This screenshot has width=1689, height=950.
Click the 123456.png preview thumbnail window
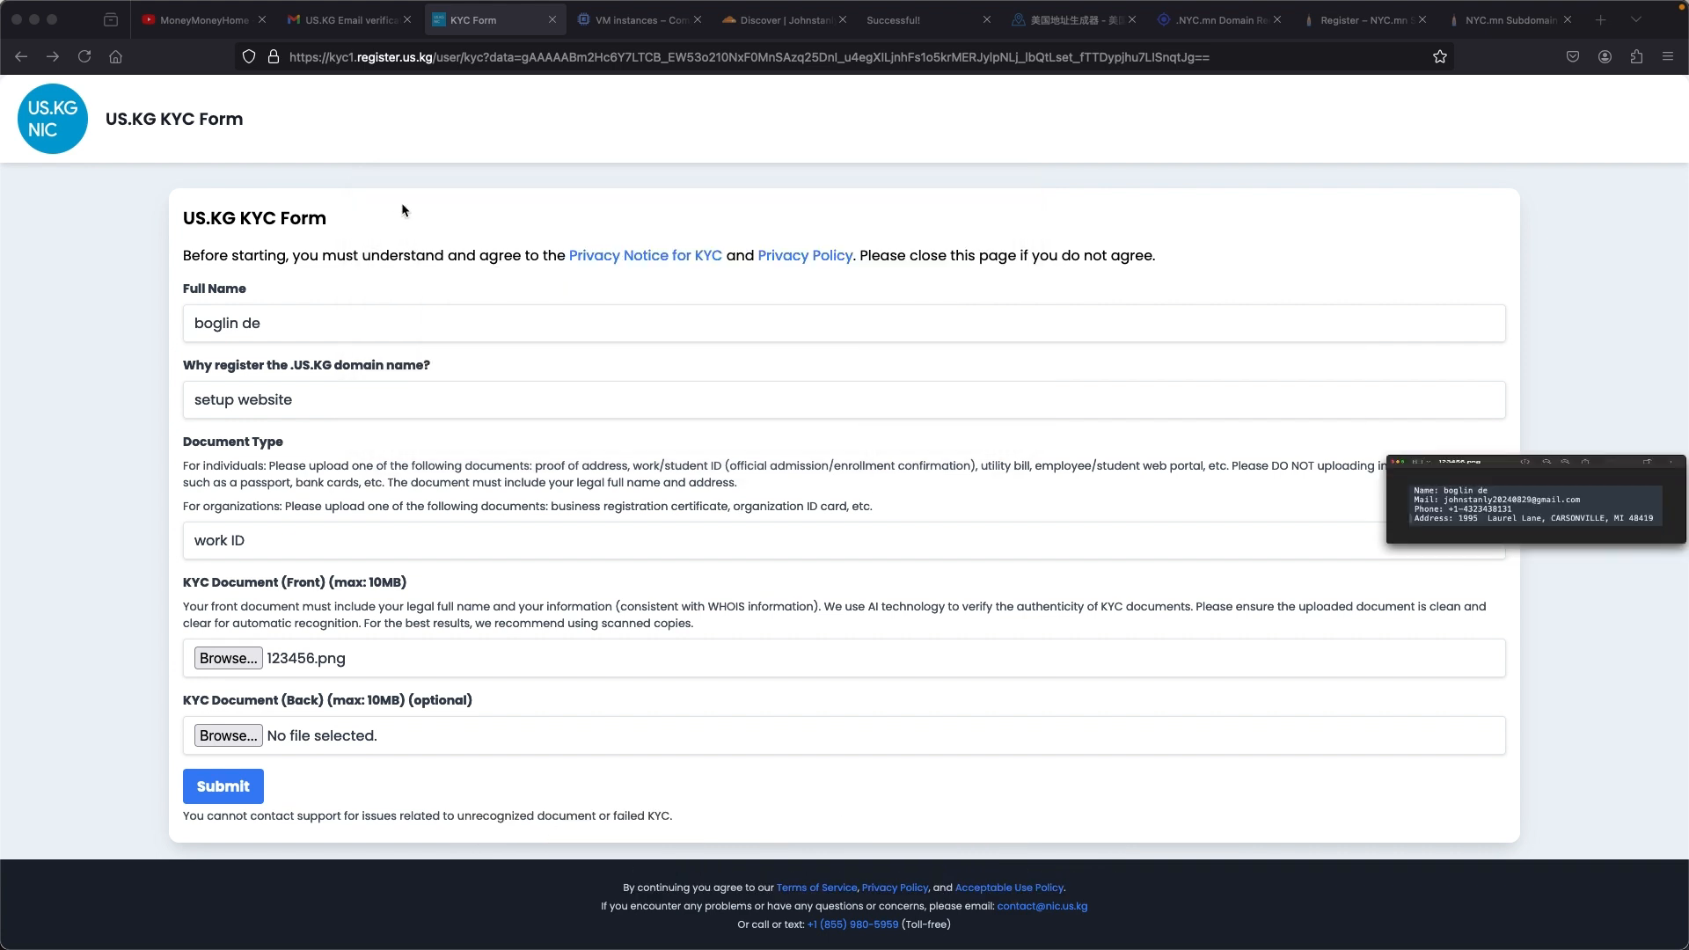tap(1536, 500)
